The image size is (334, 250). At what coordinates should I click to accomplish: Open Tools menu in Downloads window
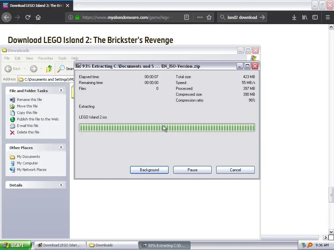[x=62, y=58]
